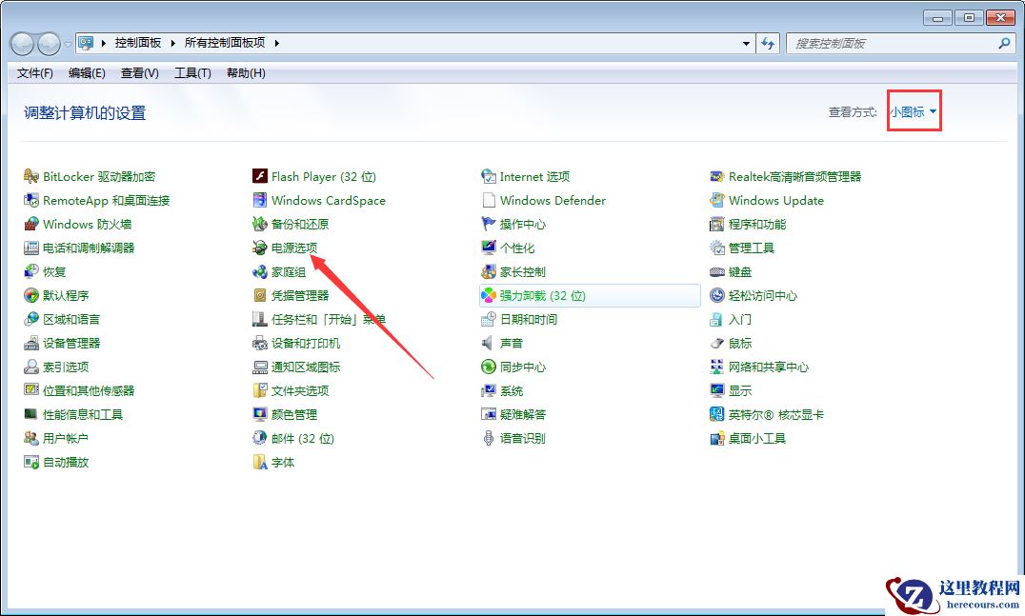1025x616 pixels.
Task: Click the back navigation button
Action: click(21, 43)
